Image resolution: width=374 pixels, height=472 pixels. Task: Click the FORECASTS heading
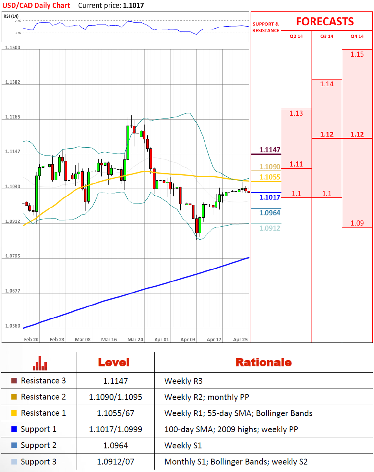pyautogui.click(x=325, y=21)
